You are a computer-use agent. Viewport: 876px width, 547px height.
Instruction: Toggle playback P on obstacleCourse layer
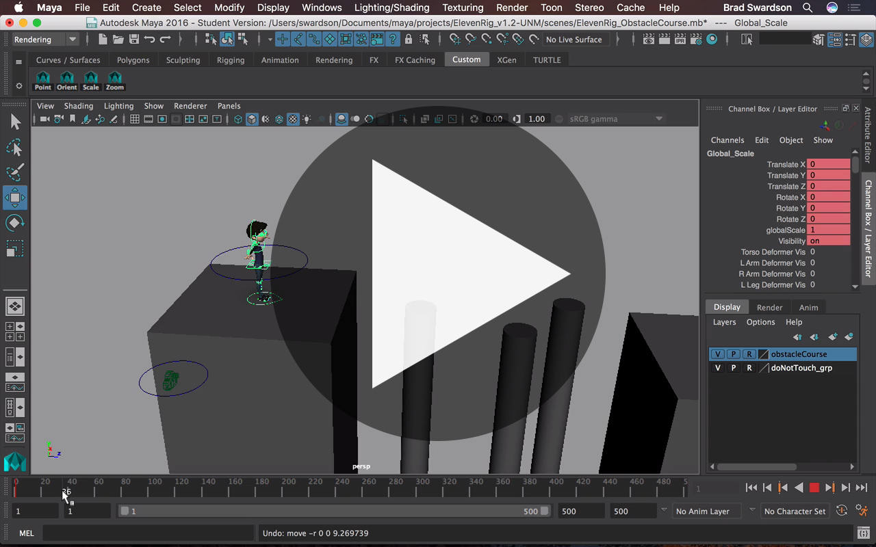733,354
